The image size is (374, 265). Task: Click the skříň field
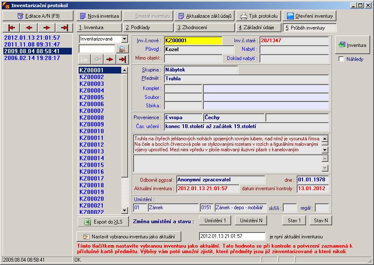pyautogui.click(x=290, y=208)
